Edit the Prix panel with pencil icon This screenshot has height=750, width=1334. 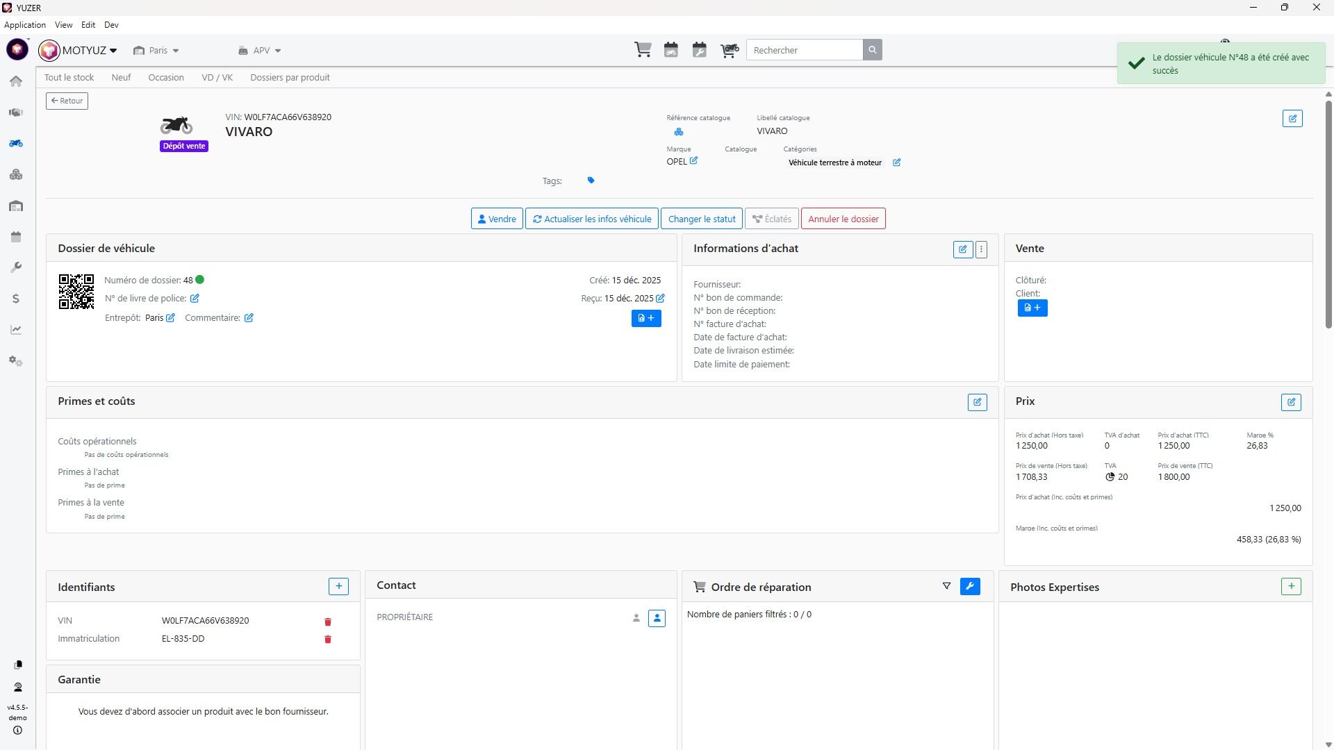point(1291,402)
